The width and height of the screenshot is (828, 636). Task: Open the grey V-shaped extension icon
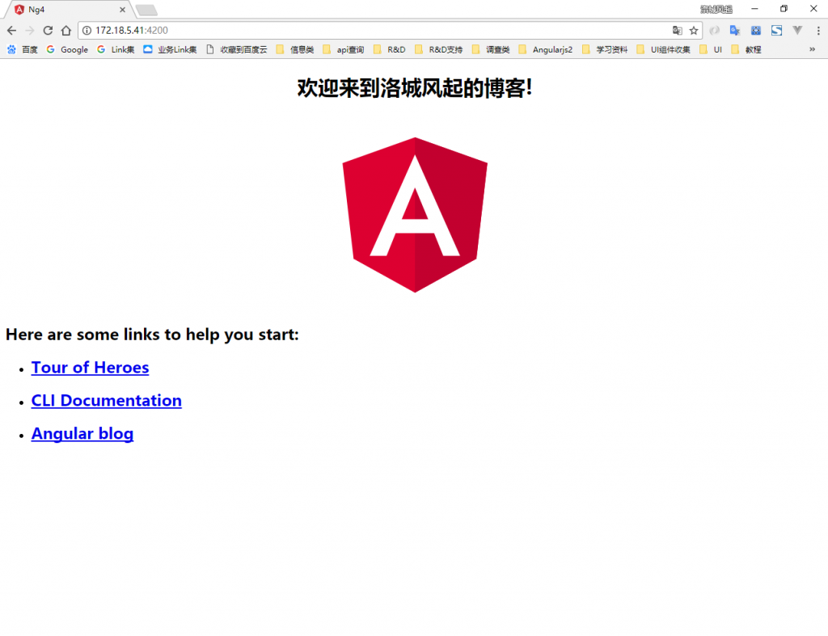797,31
